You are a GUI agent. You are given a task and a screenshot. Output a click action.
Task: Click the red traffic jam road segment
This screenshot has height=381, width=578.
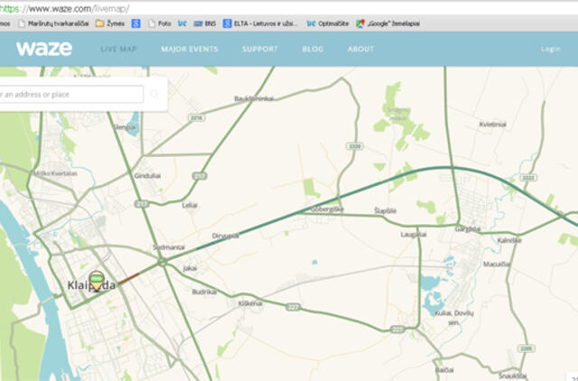(127, 278)
